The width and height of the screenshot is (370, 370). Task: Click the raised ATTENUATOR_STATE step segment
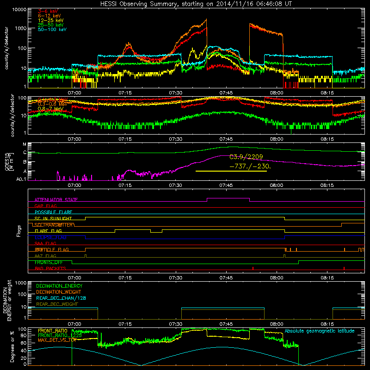click(228, 198)
